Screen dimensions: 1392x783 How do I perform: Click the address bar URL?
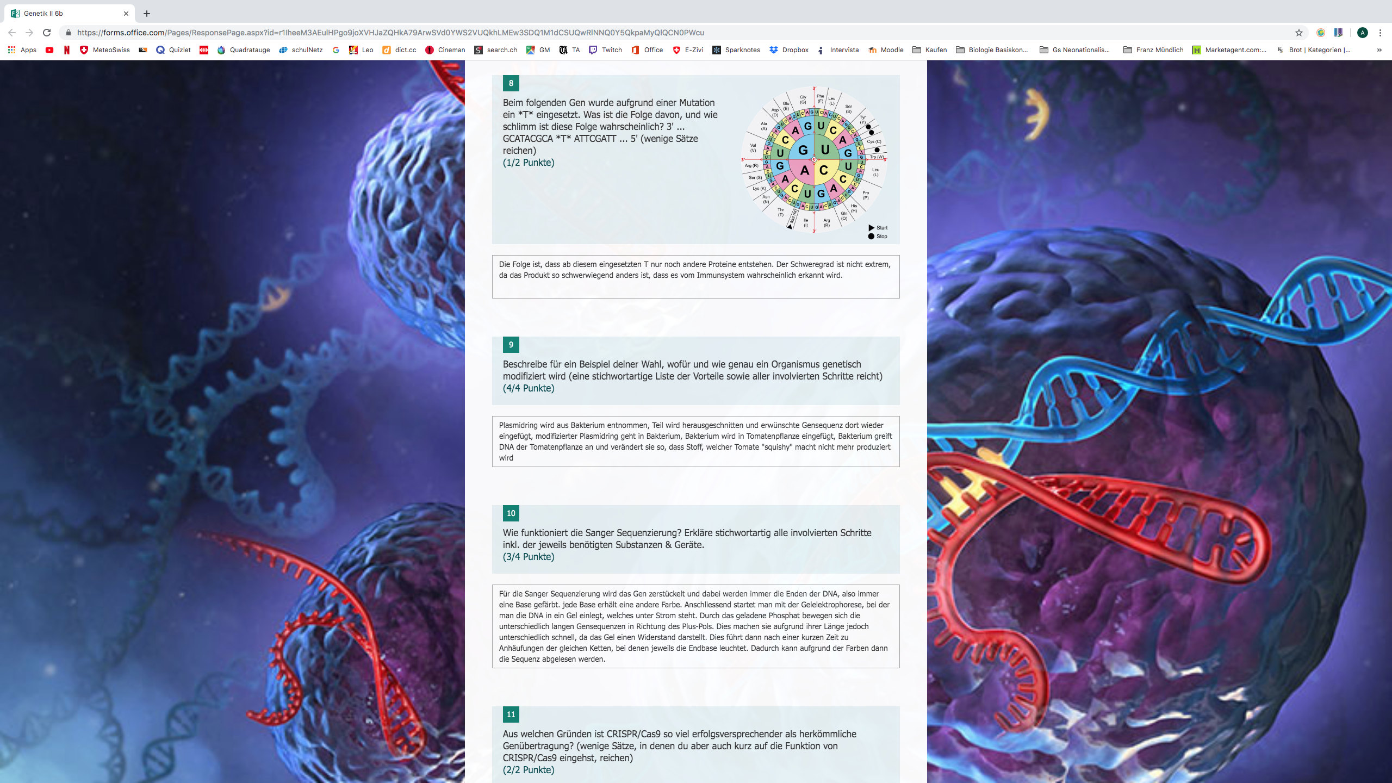(x=390, y=33)
